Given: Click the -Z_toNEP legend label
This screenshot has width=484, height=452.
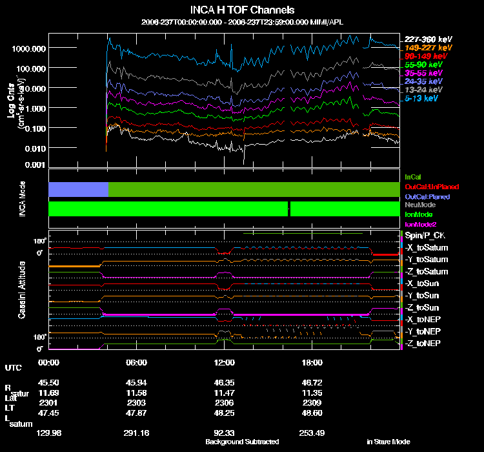Looking at the screenshot, I should click(423, 344).
